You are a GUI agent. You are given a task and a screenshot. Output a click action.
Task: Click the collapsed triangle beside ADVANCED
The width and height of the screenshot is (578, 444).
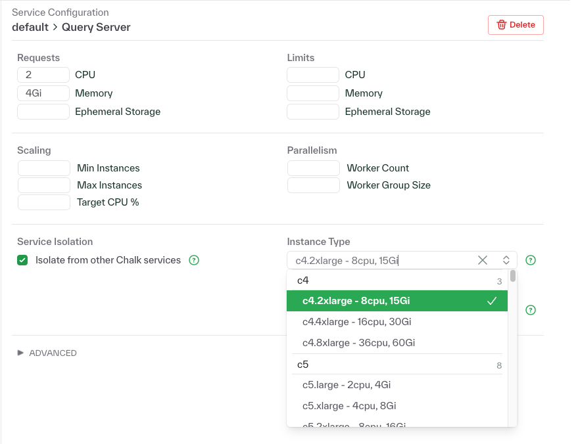point(21,353)
